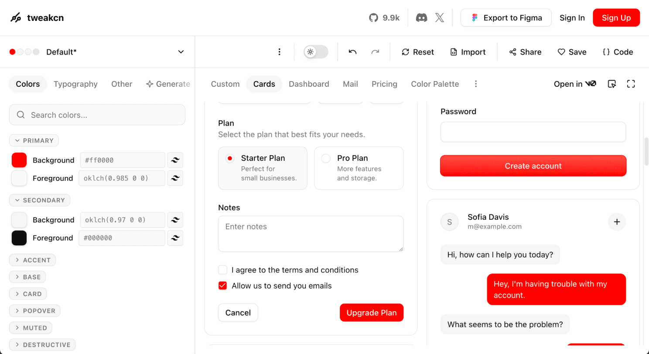Open the Discord icon link
The height and width of the screenshot is (354, 649).
[x=421, y=18]
